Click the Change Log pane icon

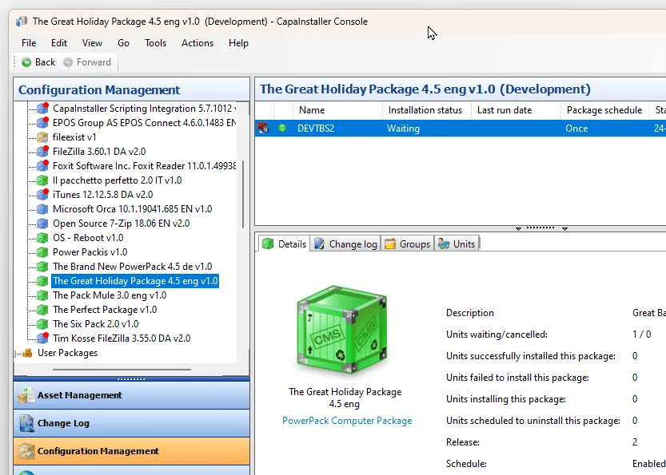[26, 423]
